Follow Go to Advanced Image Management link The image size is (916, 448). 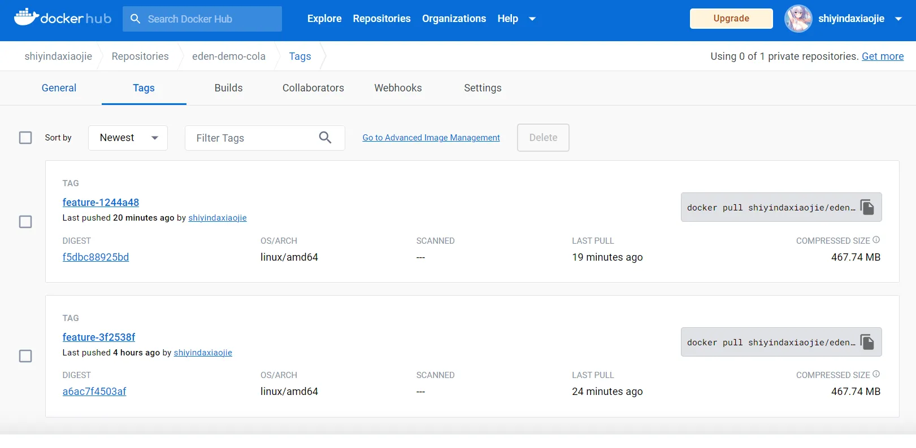[x=431, y=138]
